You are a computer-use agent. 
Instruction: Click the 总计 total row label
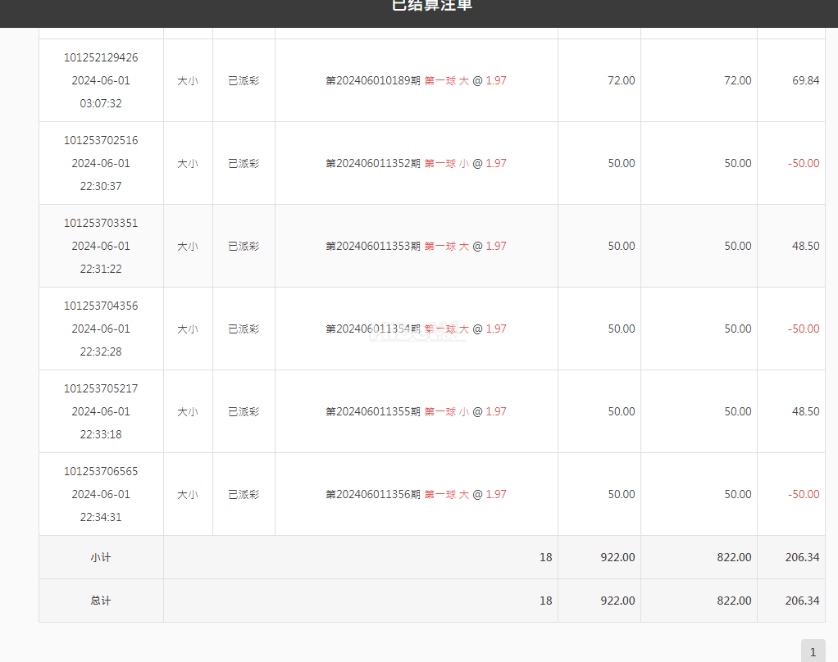click(101, 601)
